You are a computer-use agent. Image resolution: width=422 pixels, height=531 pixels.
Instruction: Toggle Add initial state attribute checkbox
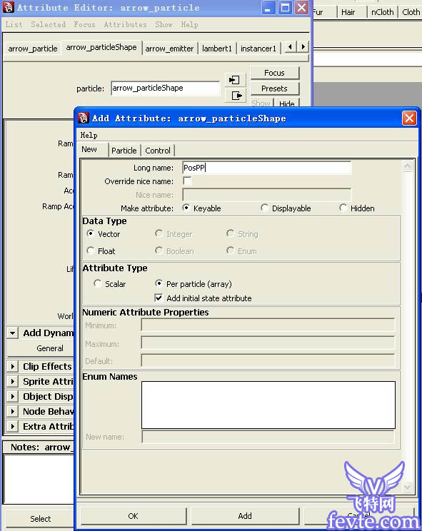point(159,298)
